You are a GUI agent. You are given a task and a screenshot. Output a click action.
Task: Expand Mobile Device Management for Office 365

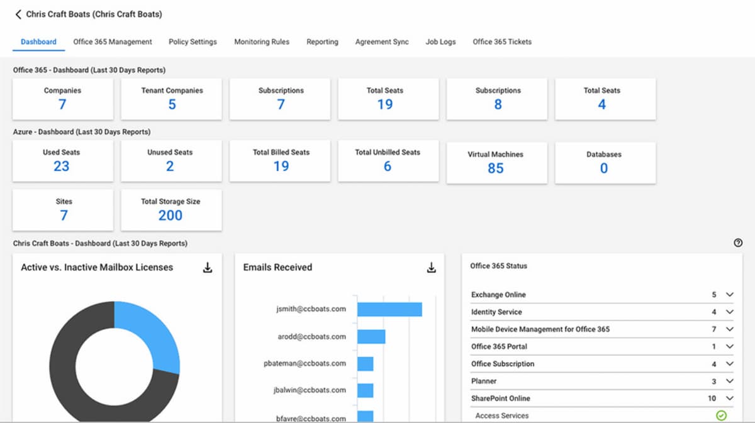coord(729,329)
